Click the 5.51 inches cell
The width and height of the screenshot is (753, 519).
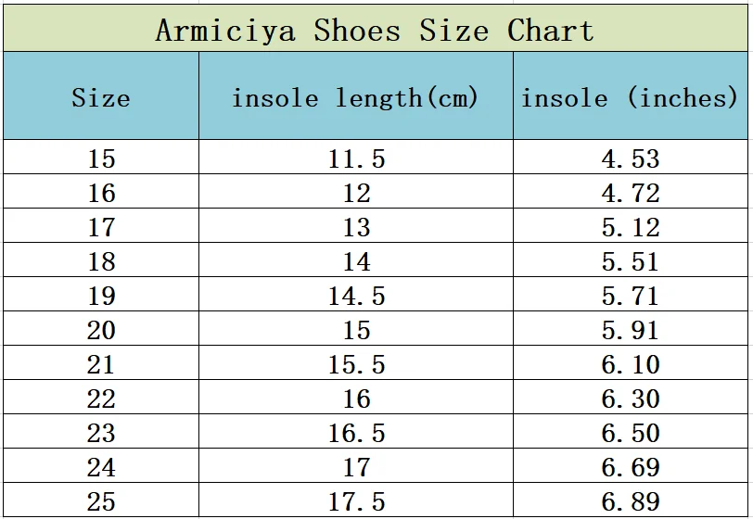(631, 261)
